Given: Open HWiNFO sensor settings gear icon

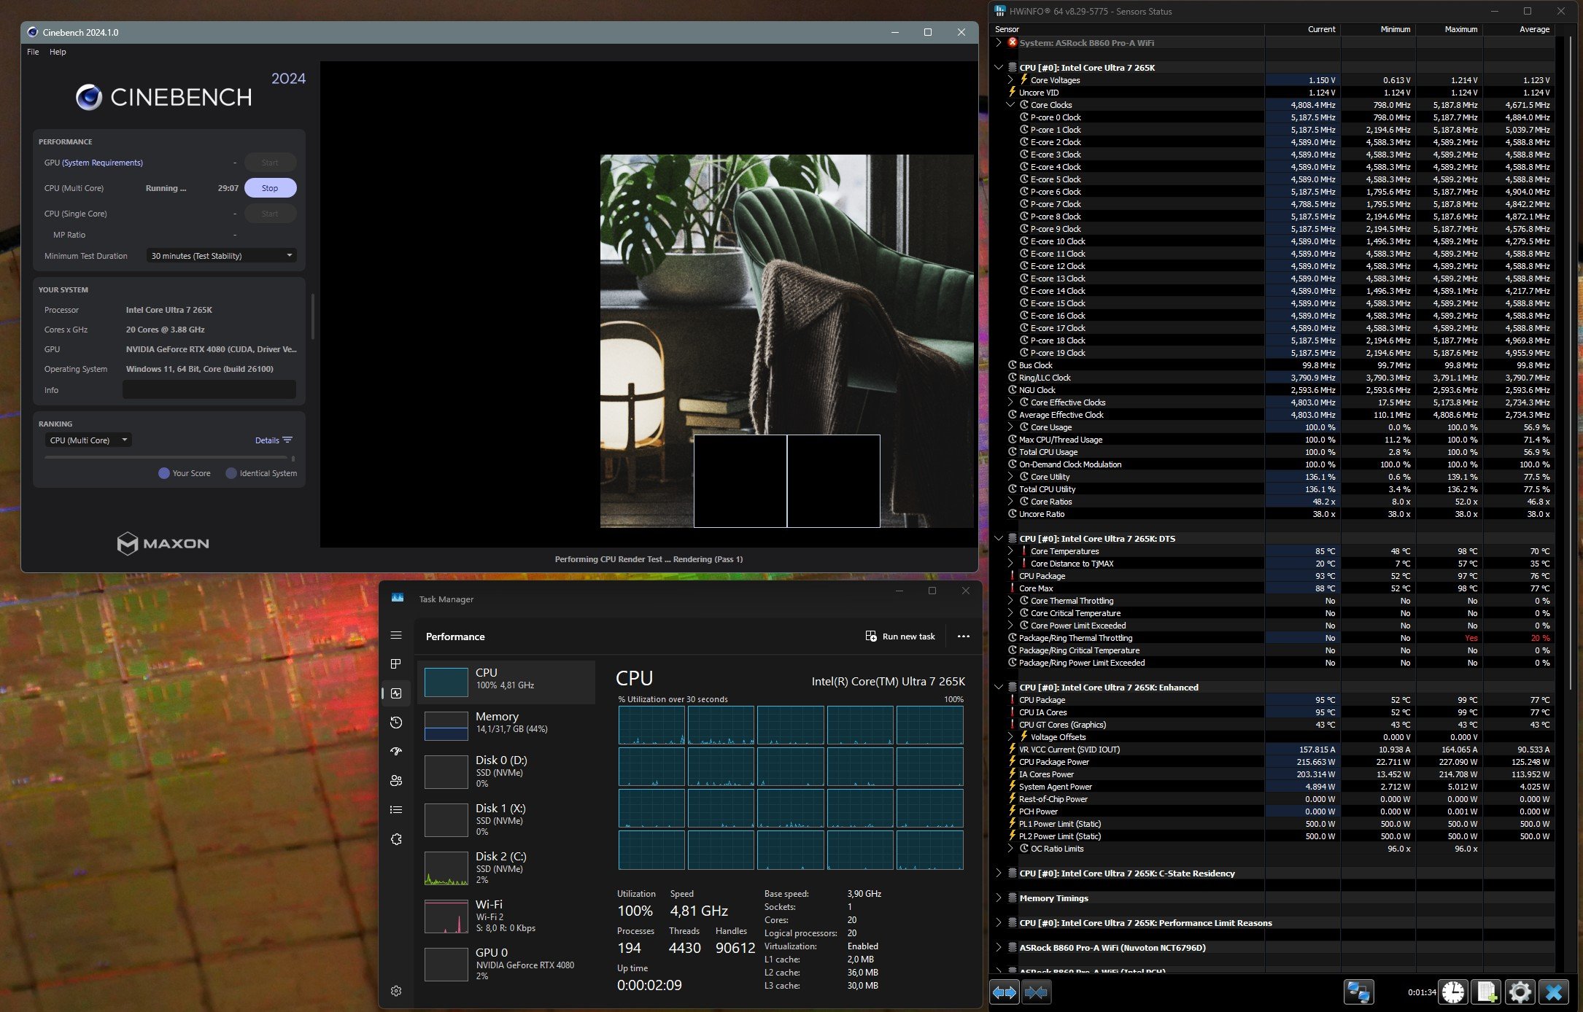Looking at the screenshot, I should 1520,992.
